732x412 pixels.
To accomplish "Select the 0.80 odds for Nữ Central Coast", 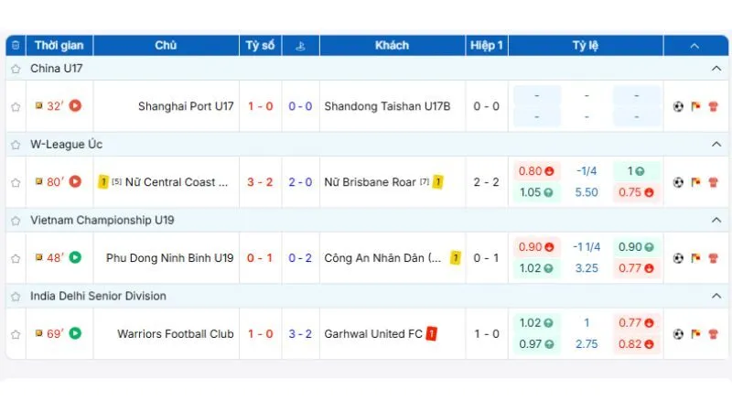I will pos(536,170).
